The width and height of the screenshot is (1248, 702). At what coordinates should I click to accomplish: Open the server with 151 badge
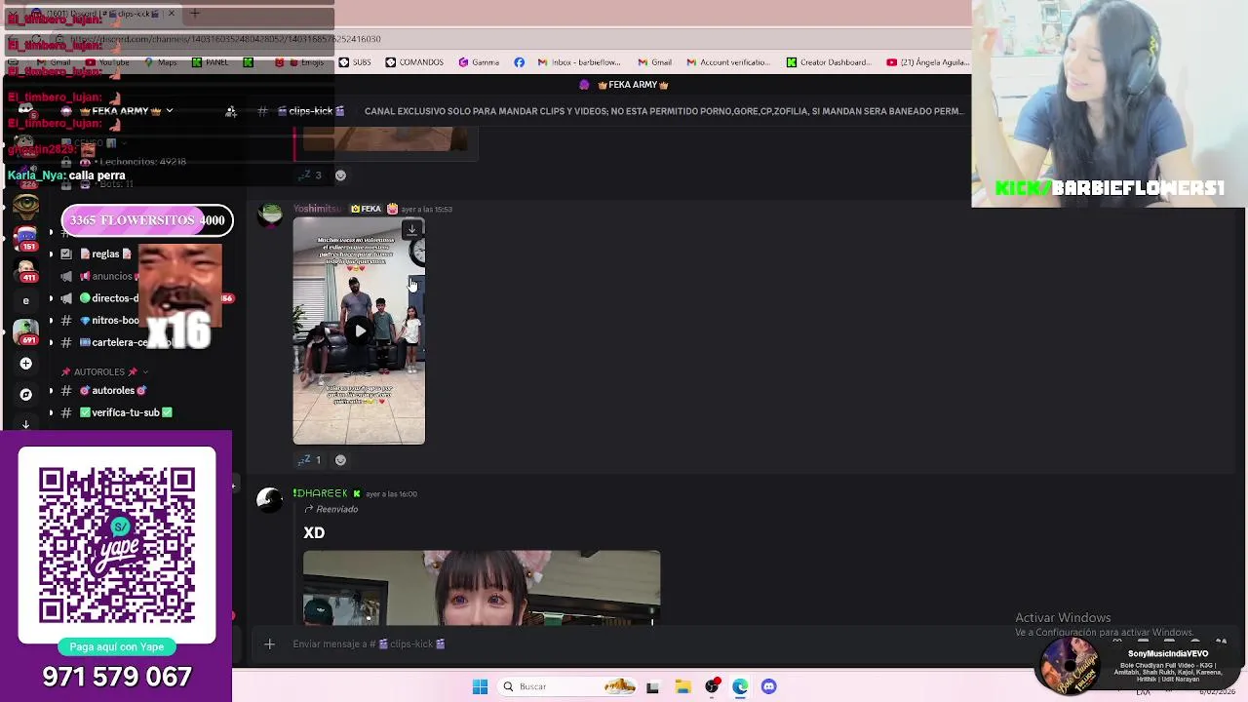pyautogui.click(x=25, y=237)
